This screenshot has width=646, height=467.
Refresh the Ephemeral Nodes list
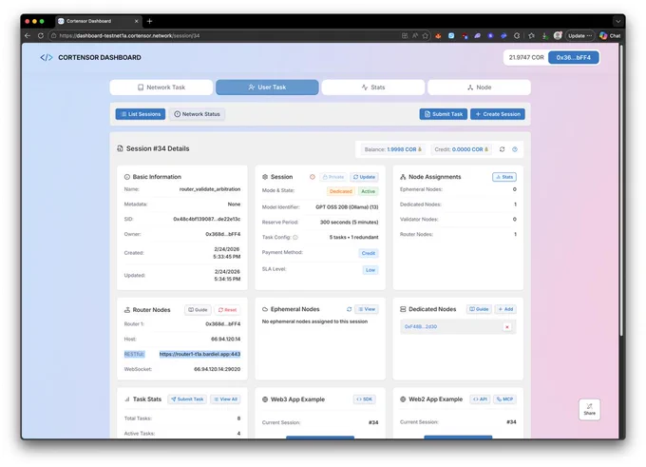(349, 309)
